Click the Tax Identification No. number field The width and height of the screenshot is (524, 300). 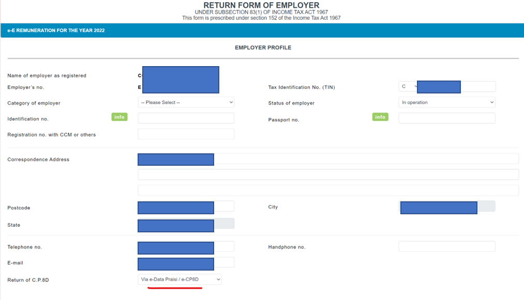pos(456,86)
